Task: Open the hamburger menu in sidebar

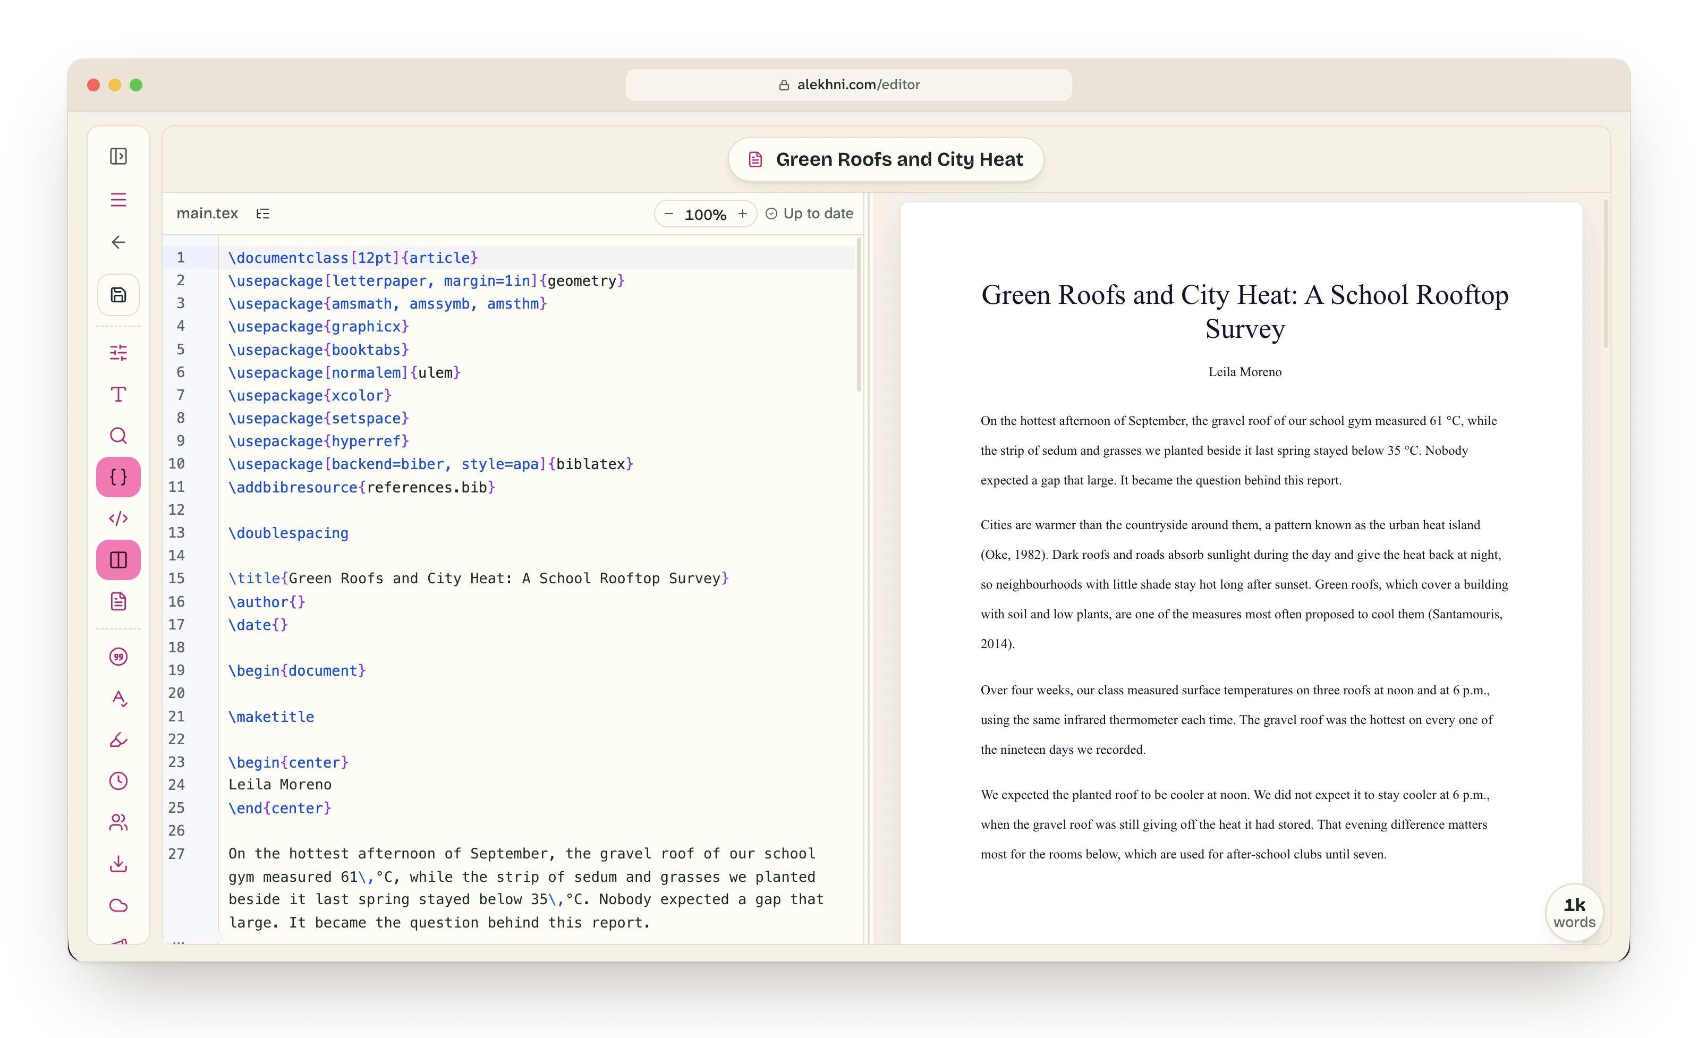Action: coord(118,200)
